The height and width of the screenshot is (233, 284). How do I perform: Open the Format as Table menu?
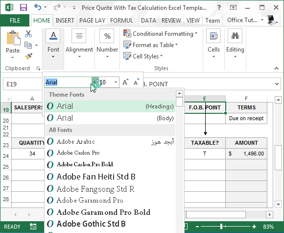click(x=150, y=45)
